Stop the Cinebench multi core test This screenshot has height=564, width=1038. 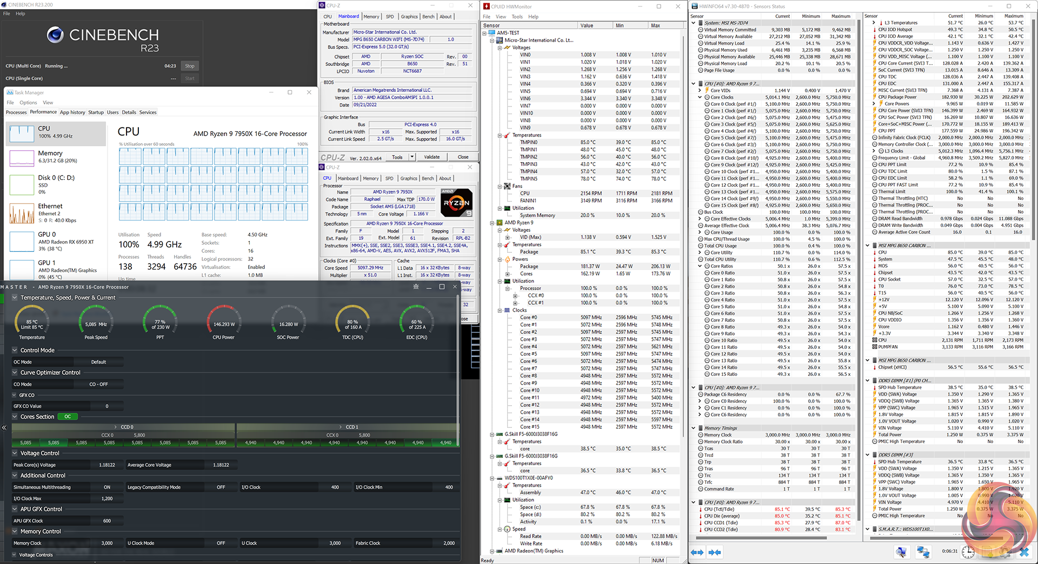(189, 66)
